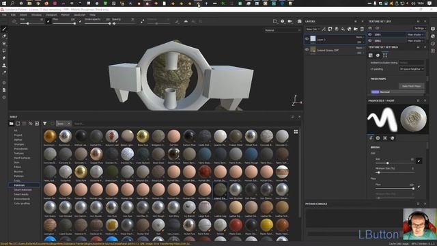This screenshot has height=246, width=437.
Task: Open Windows Start button
Action: tap(4, 3)
